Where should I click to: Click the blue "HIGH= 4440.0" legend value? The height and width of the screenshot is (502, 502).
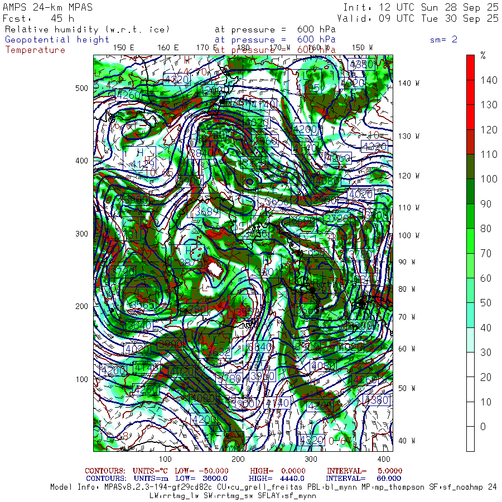click(x=277, y=479)
